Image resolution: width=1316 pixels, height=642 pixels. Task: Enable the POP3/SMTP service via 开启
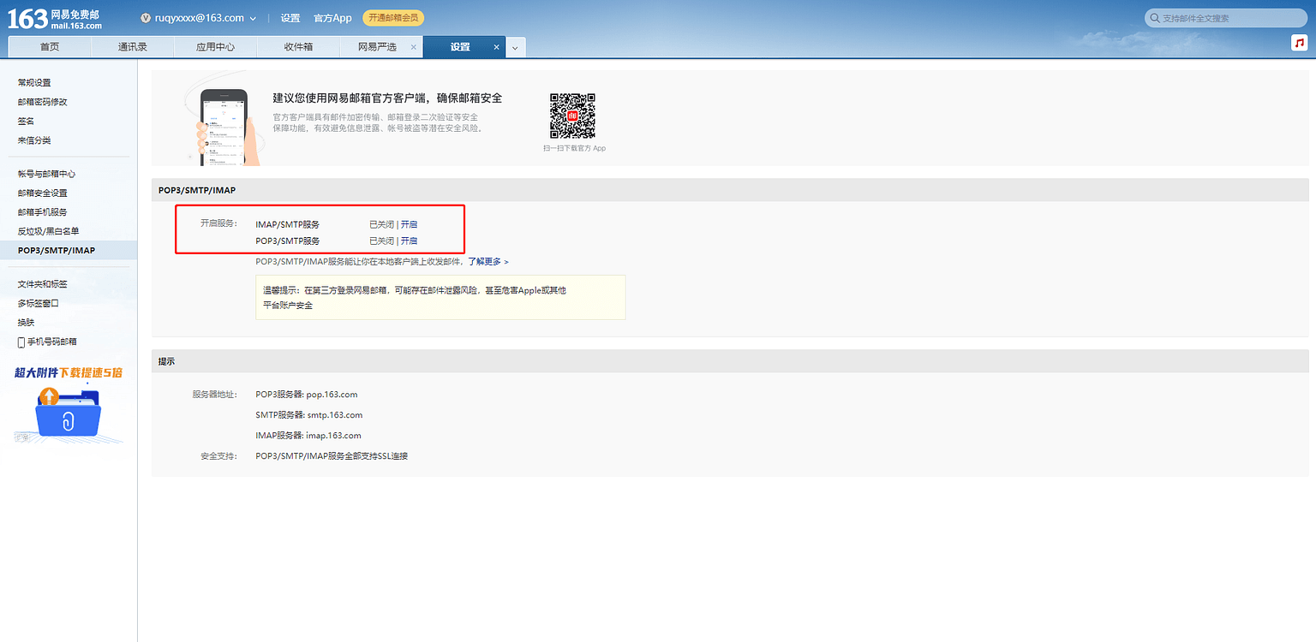click(x=410, y=241)
